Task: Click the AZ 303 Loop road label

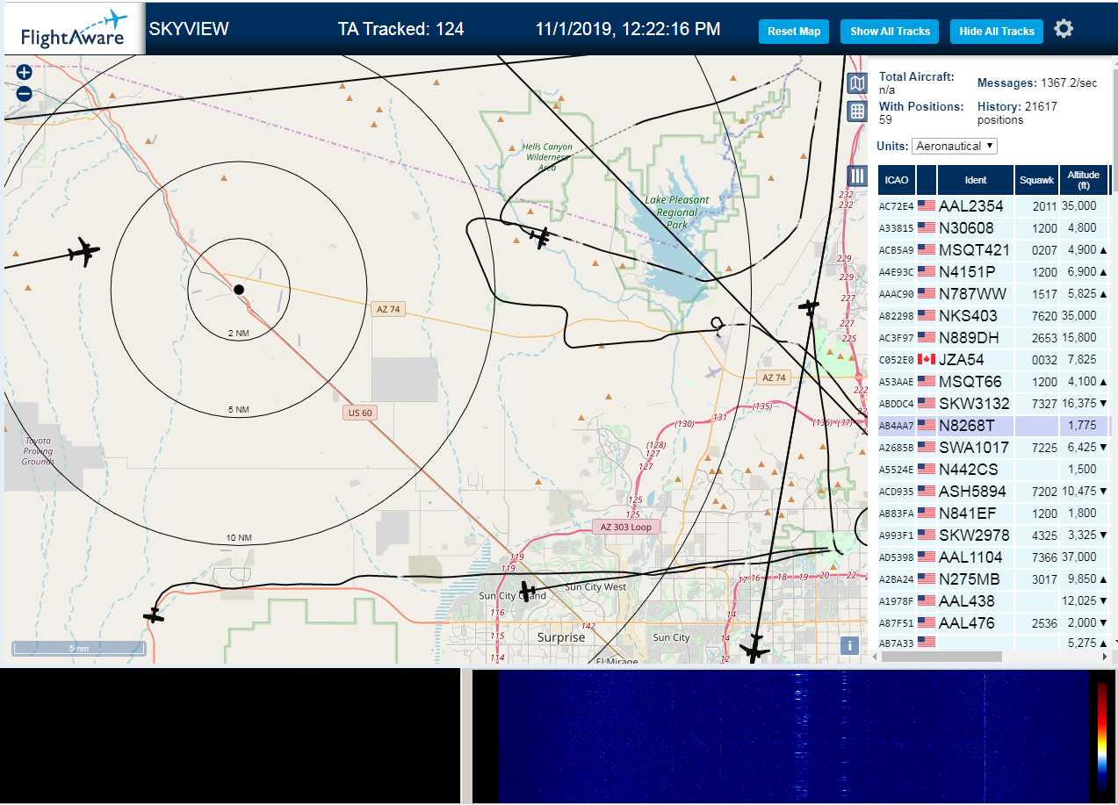Action: pyautogui.click(x=625, y=527)
